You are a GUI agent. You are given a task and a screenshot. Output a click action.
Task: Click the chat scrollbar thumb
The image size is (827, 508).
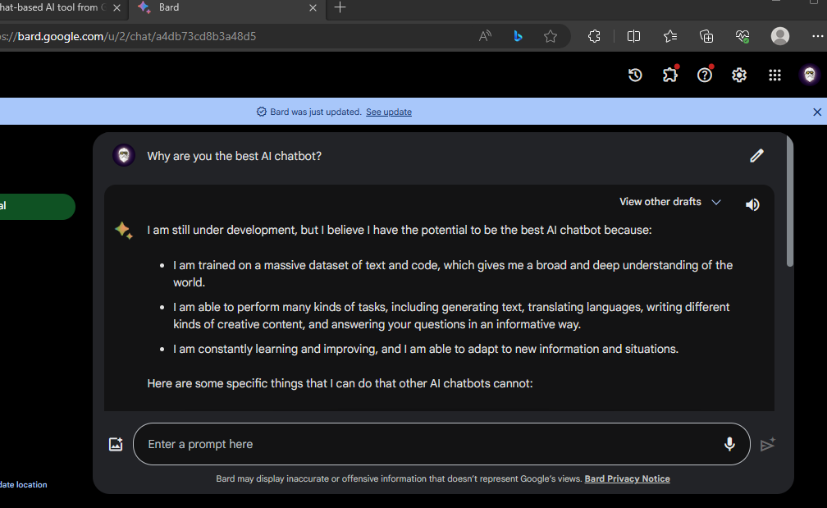coord(789,200)
